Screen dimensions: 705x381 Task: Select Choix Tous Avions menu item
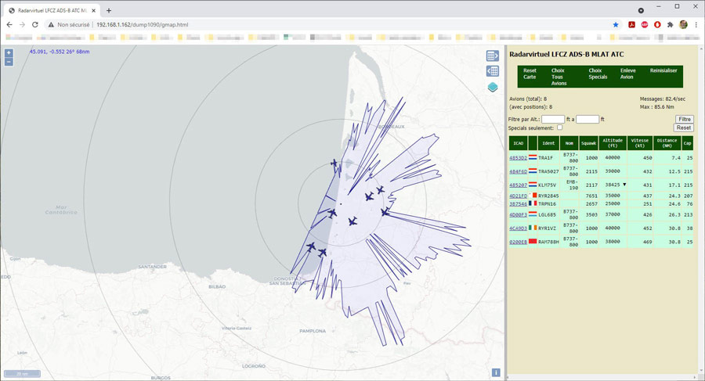click(559, 77)
